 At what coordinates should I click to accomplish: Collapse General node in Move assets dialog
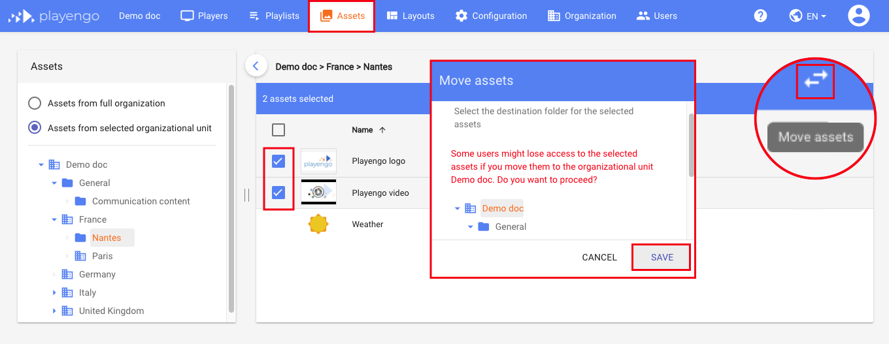pyautogui.click(x=471, y=227)
